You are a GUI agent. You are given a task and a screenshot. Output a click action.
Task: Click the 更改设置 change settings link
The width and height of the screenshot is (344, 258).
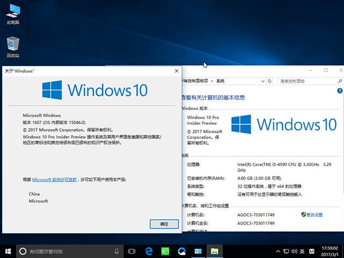click(314, 214)
